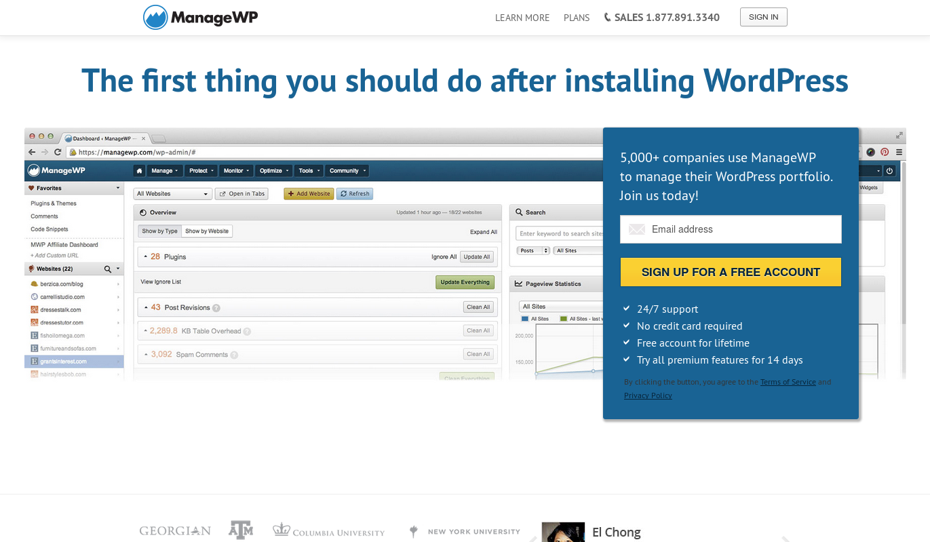Click the managewp.com address bar
The width and height of the screenshot is (930, 542).
click(x=336, y=153)
